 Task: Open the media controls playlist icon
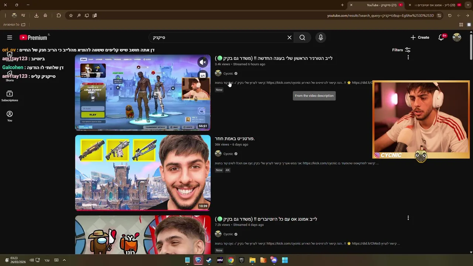[23, 16]
